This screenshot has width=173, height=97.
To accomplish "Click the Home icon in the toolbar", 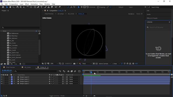I will coord(3,7).
